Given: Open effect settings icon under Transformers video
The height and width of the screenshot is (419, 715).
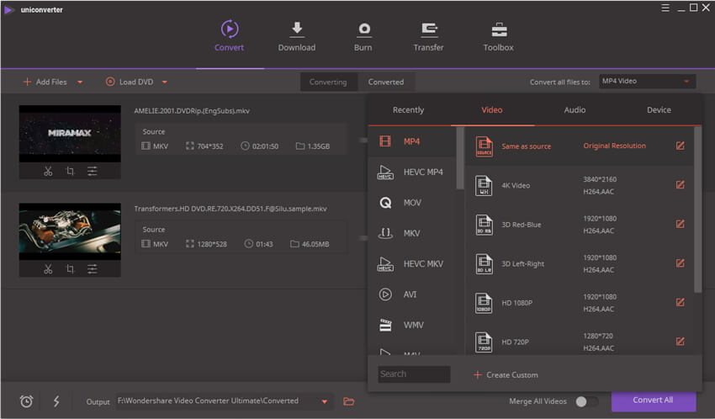Looking at the screenshot, I should [93, 269].
